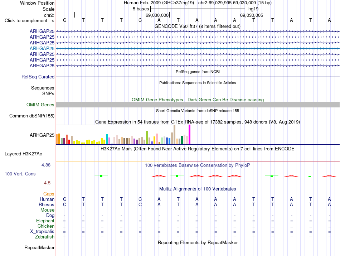Click the Rhesus alignment row label

point(47,204)
